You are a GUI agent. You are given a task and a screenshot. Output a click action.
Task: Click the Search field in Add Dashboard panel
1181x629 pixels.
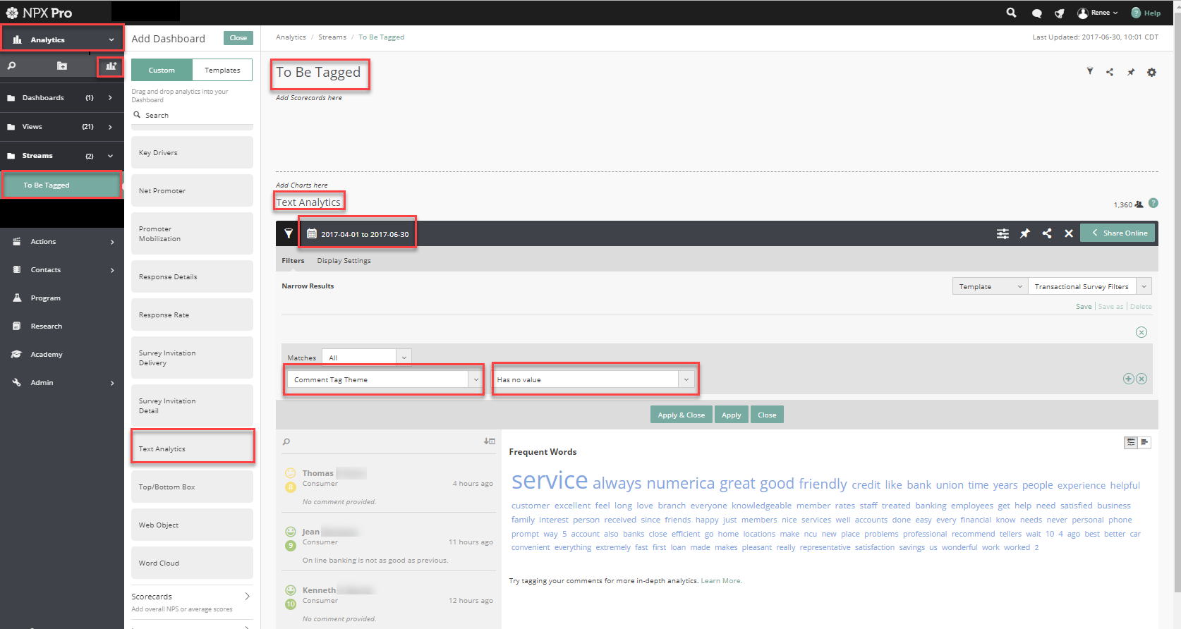click(190, 116)
